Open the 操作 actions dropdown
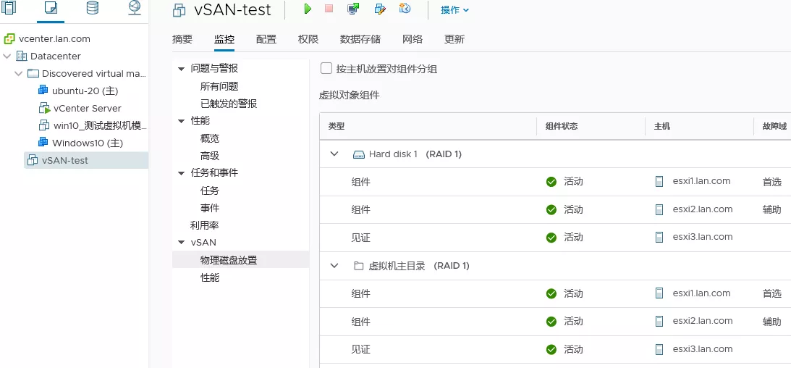 point(454,10)
